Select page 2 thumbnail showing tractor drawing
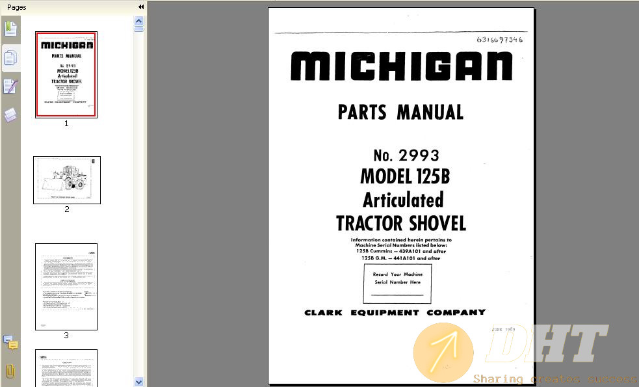This screenshot has height=387, width=639. pyautogui.click(x=67, y=180)
